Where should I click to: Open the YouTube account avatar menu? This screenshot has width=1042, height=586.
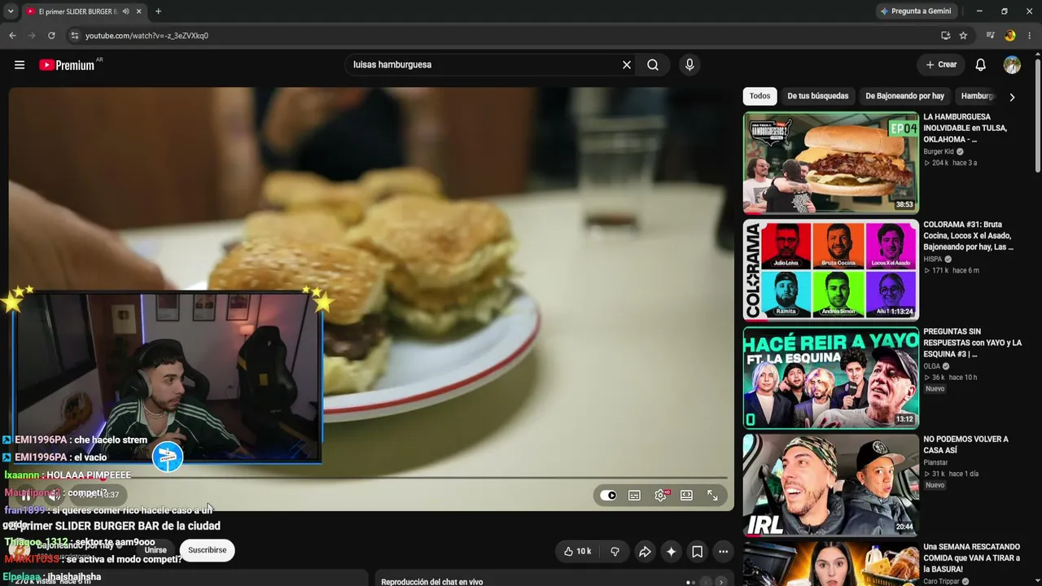1012,65
